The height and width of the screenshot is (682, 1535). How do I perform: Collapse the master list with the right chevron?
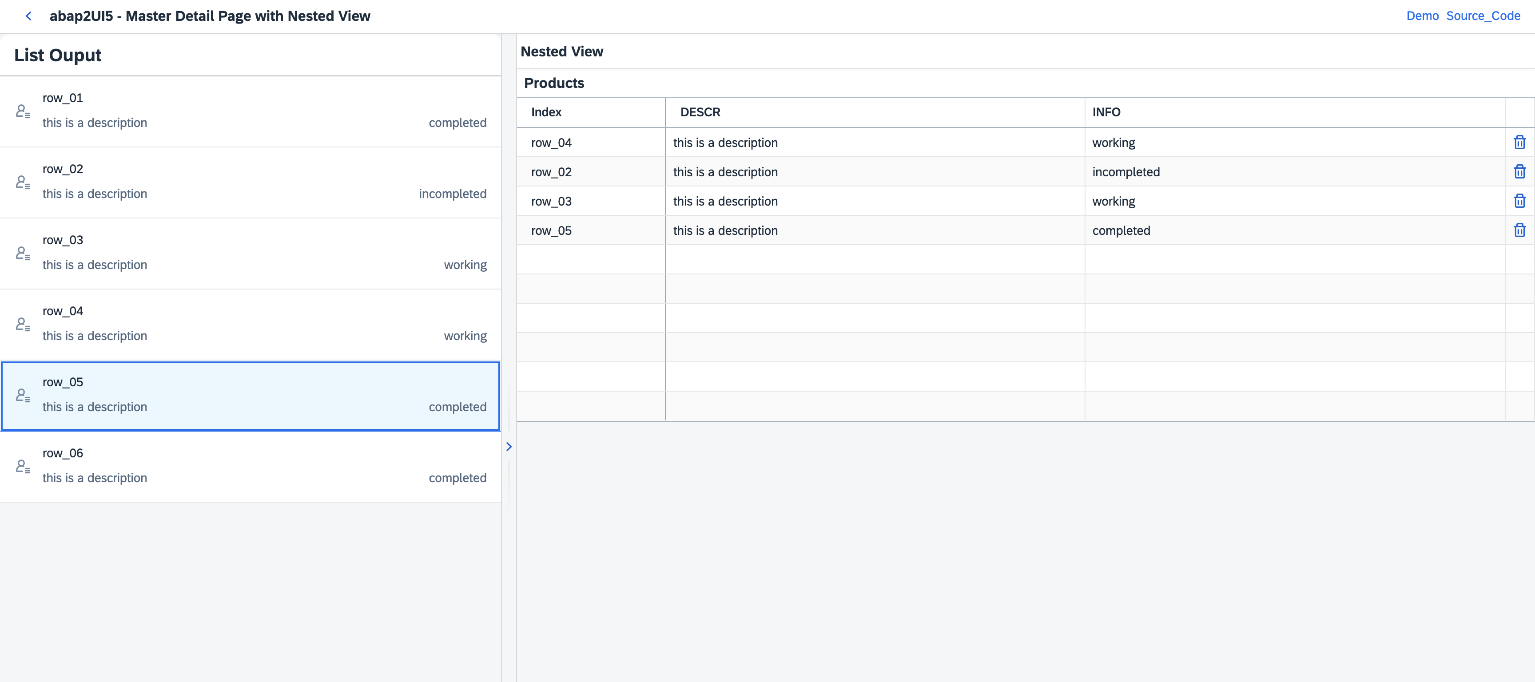[x=508, y=446]
